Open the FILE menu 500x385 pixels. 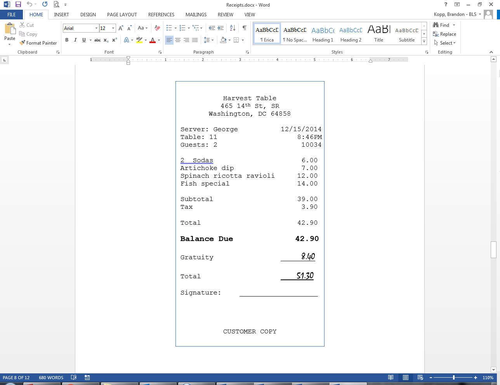coord(12,15)
